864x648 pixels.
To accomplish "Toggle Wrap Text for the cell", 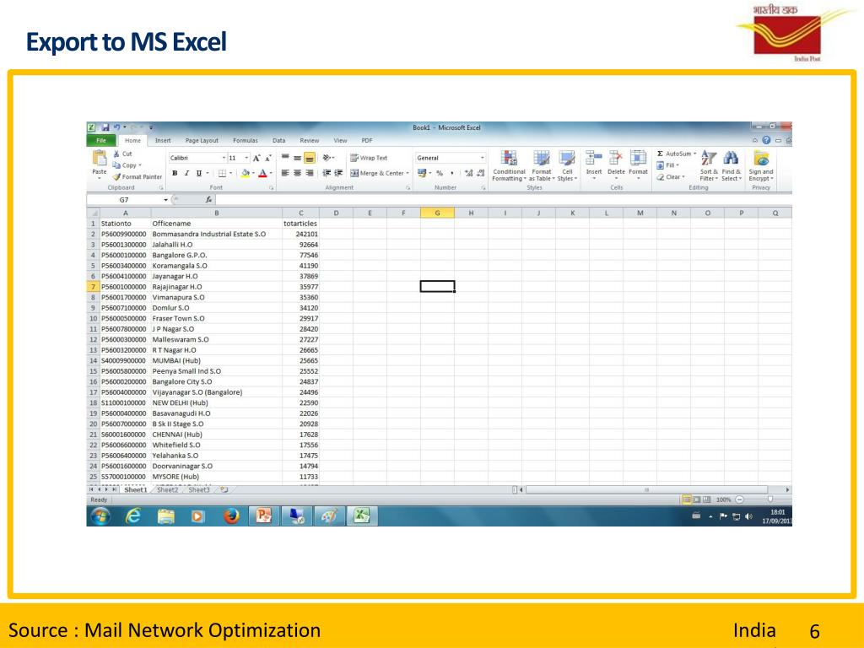I will [x=369, y=158].
